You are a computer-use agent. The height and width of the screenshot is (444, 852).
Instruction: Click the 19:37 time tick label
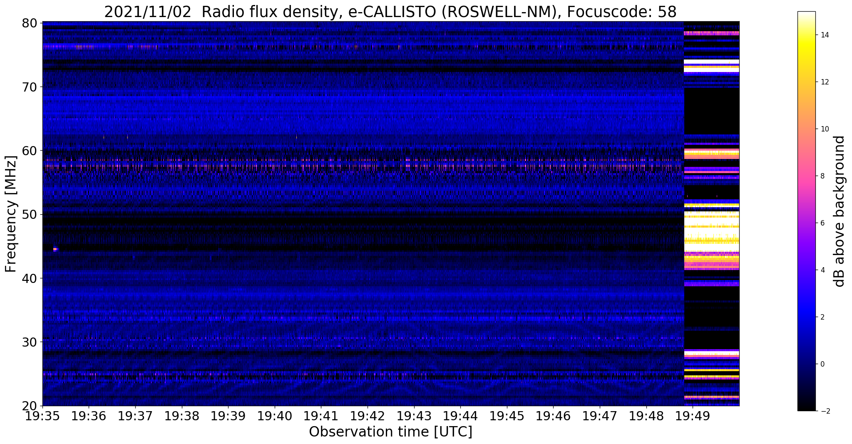(135, 416)
